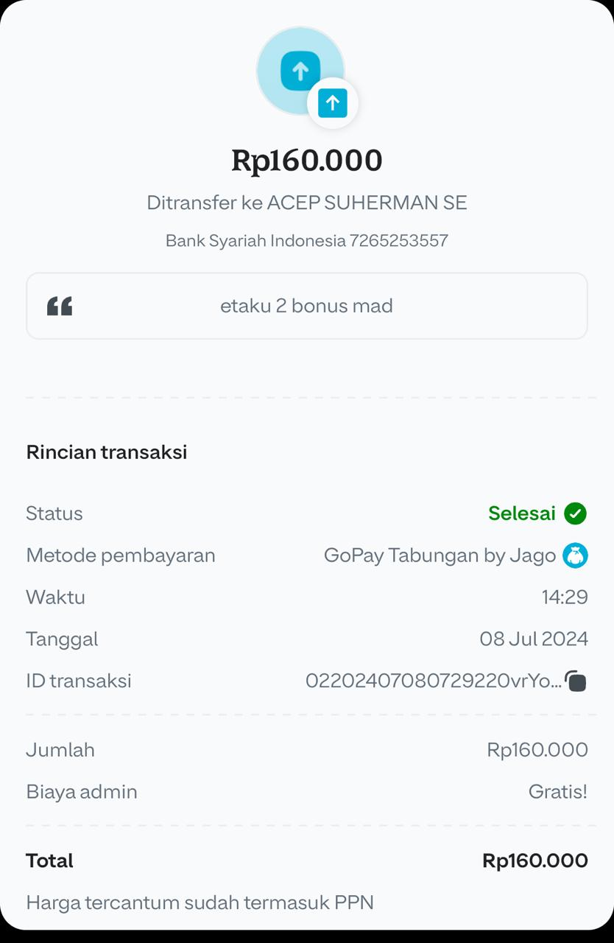Viewport: 614px width, 943px height.
Task: Tap the small blue upload badge icon
Action: 333,103
